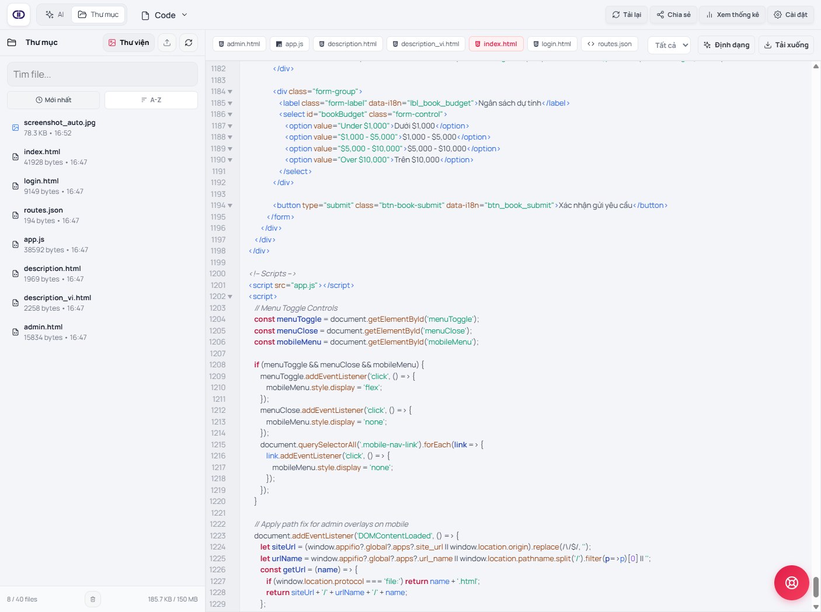Collapse code fold at line 1189
The width and height of the screenshot is (821, 612).
click(230, 148)
